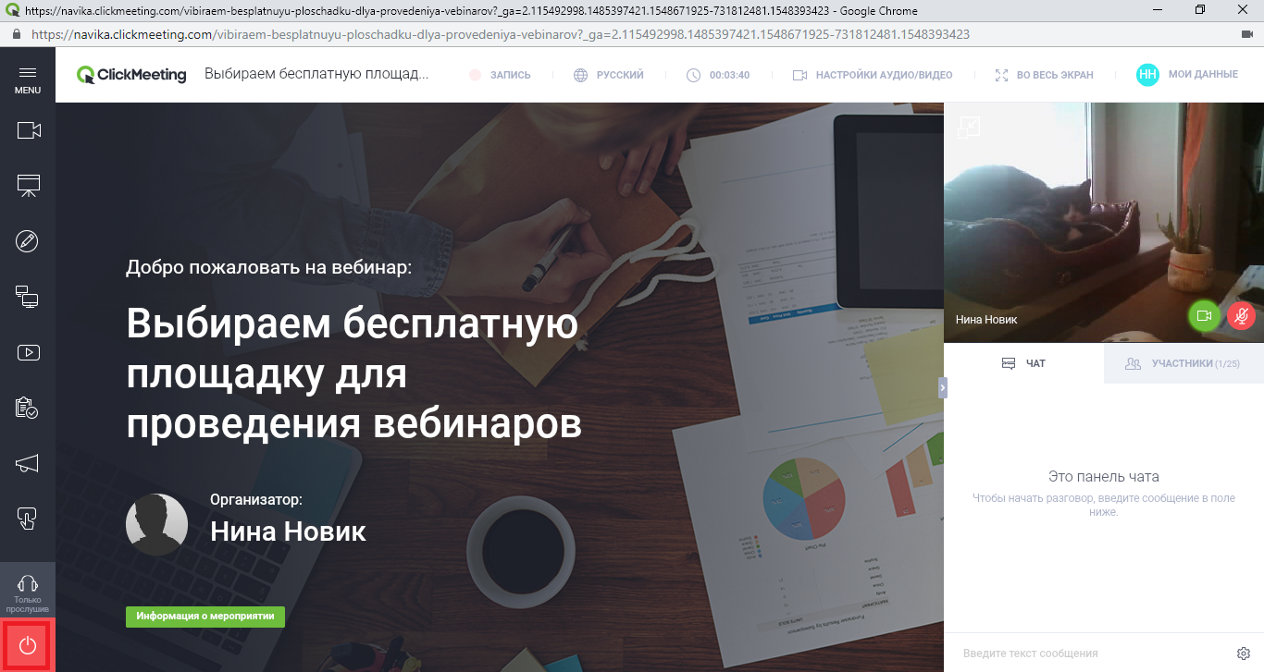Click the chat message input field
The height and width of the screenshot is (672, 1264).
[x=1092, y=654]
